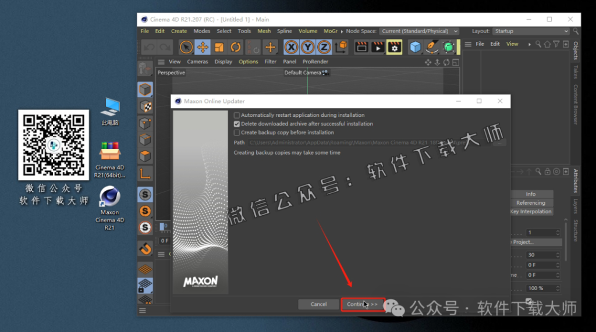Open the Spline menu

tap(284, 31)
